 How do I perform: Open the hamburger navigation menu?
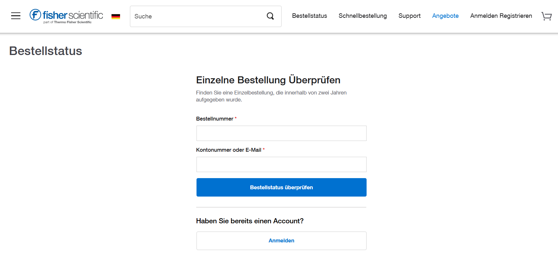tap(16, 16)
